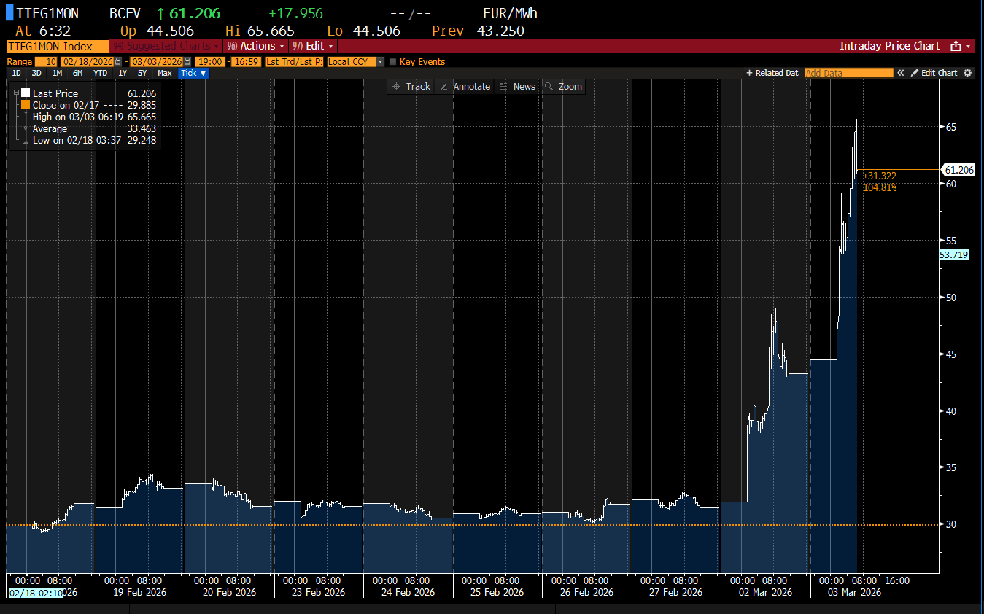Click the Intraday Price Chart title
Screen dimensions: 984x614
(889, 46)
